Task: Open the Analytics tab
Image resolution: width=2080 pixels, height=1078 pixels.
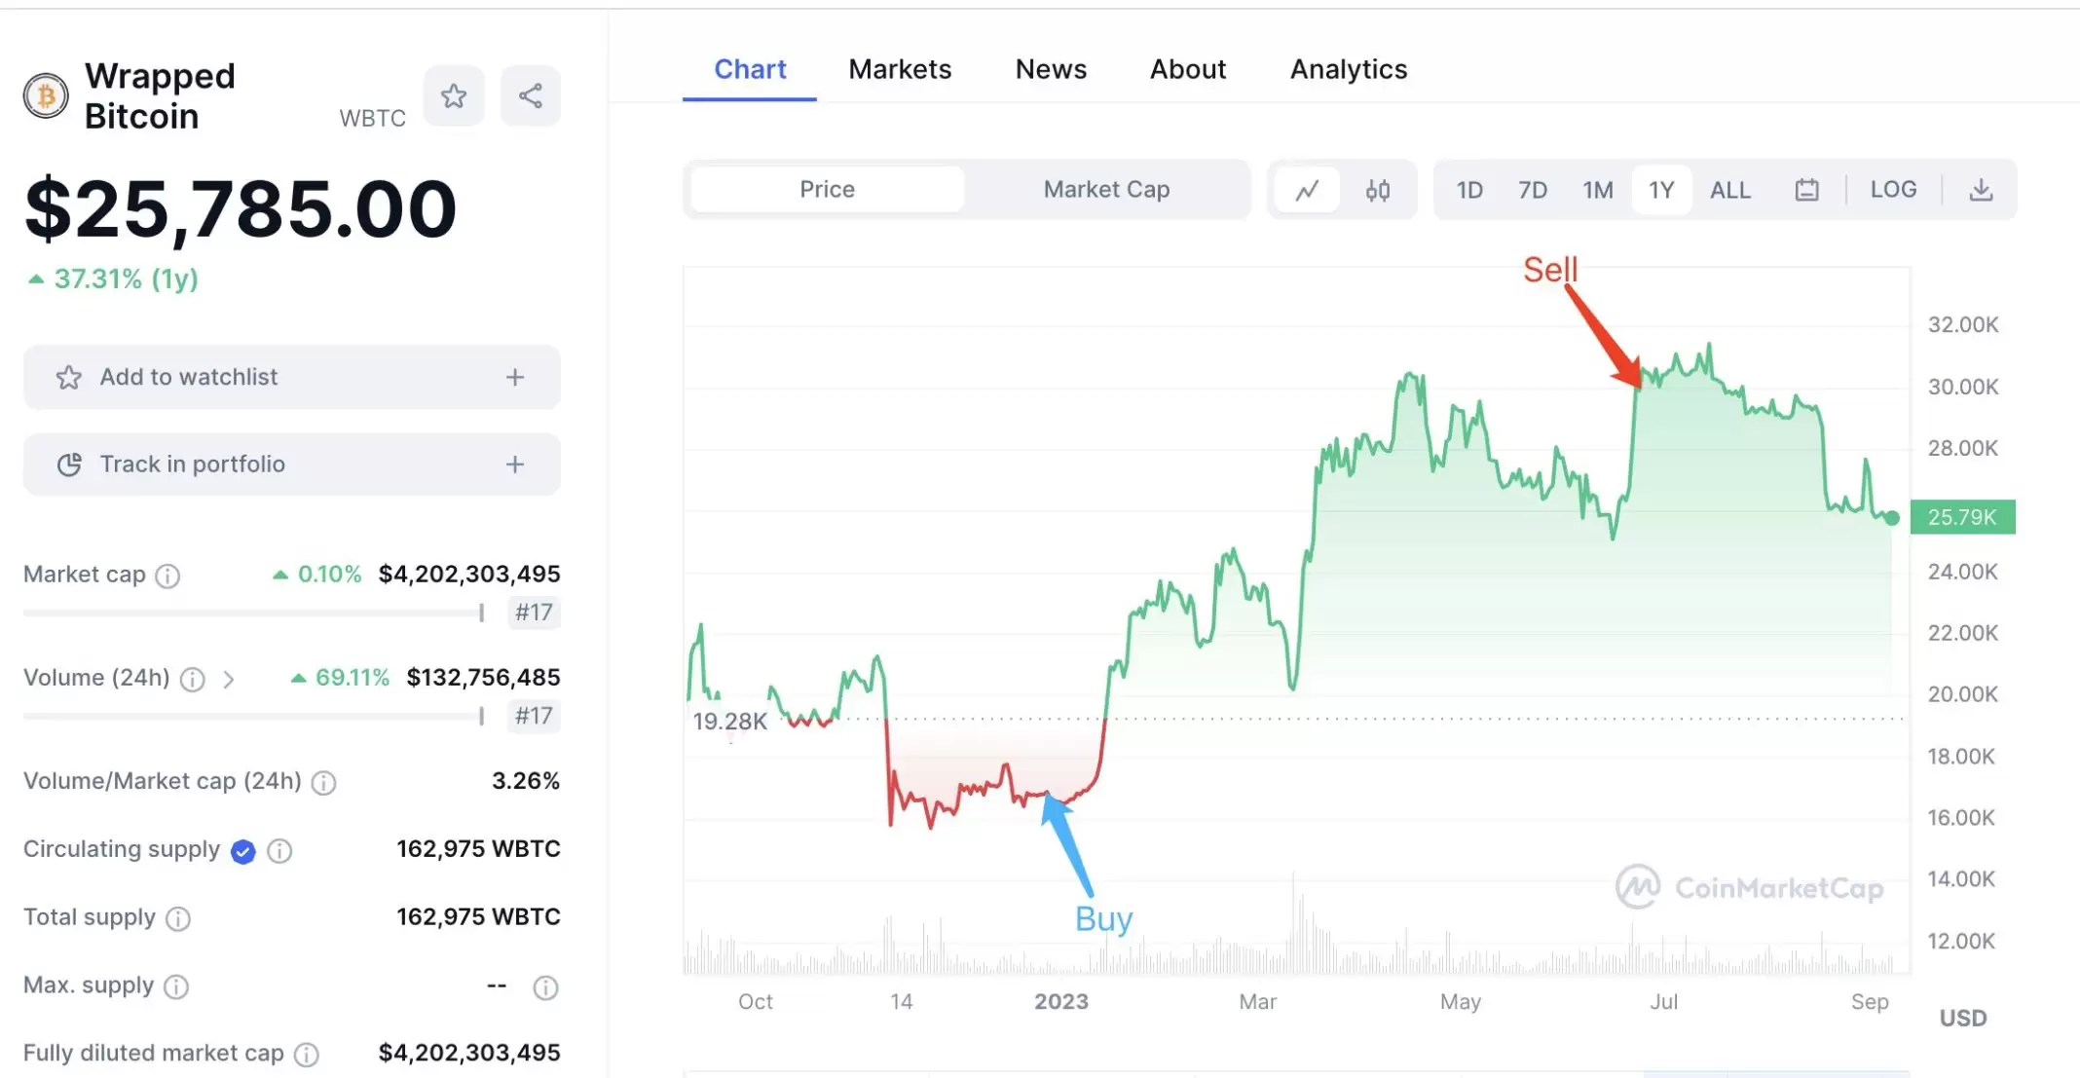Action: tap(1349, 69)
